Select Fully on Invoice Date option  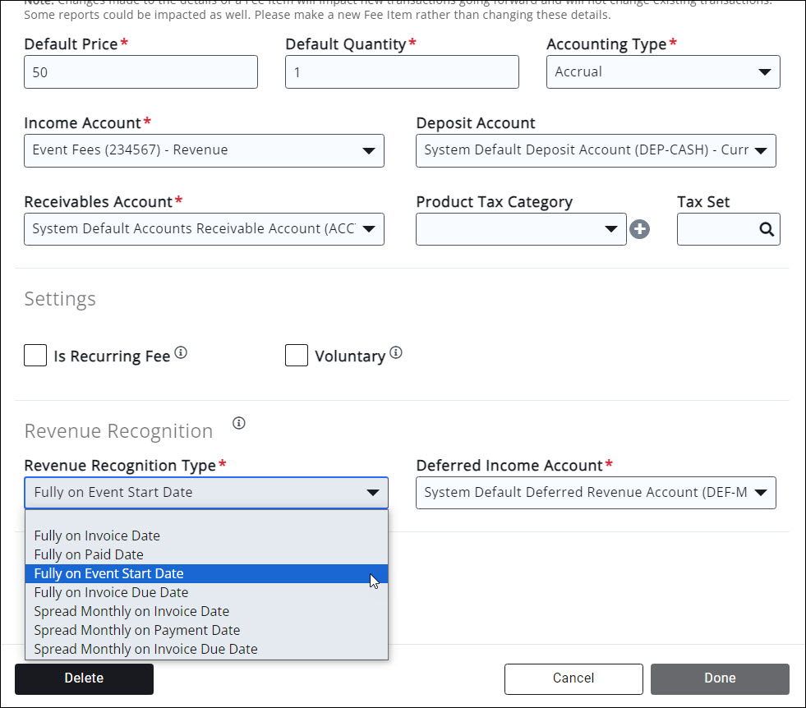(97, 536)
